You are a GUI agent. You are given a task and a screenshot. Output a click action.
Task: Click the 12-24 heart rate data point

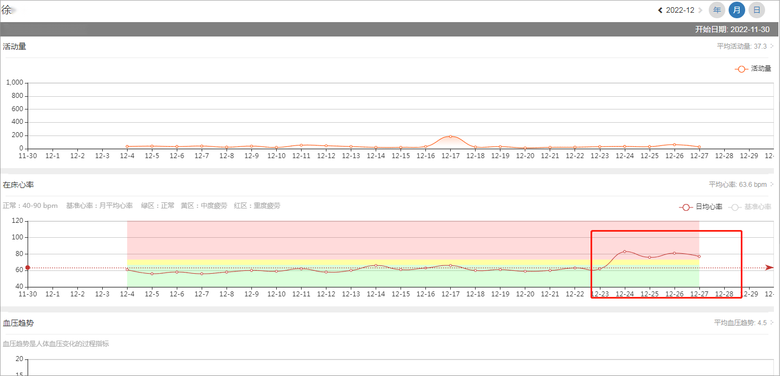point(625,252)
